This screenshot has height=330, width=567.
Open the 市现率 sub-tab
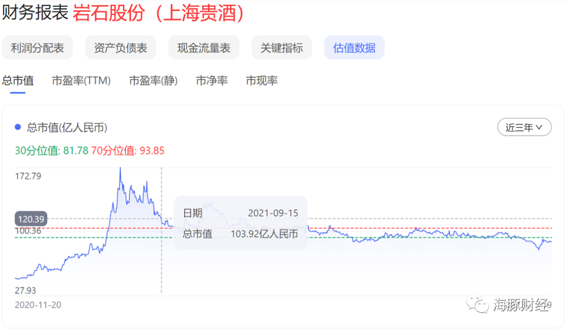[x=262, y=80]
